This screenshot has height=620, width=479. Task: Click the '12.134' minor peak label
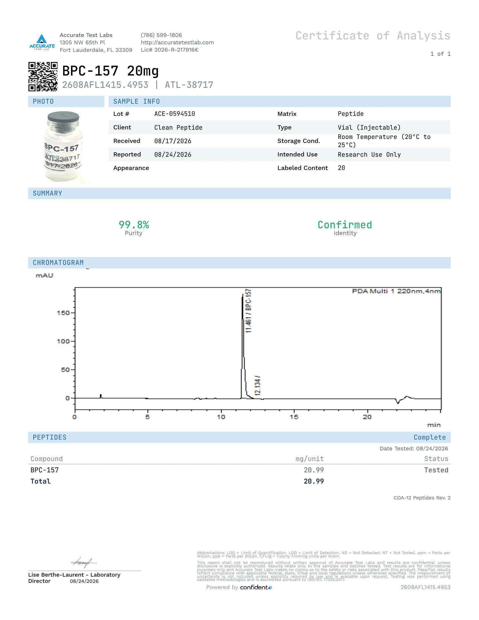257,386
